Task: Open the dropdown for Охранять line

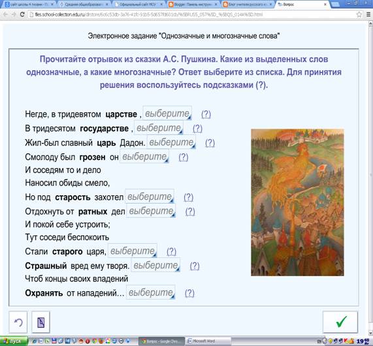Action: [151, 292]
